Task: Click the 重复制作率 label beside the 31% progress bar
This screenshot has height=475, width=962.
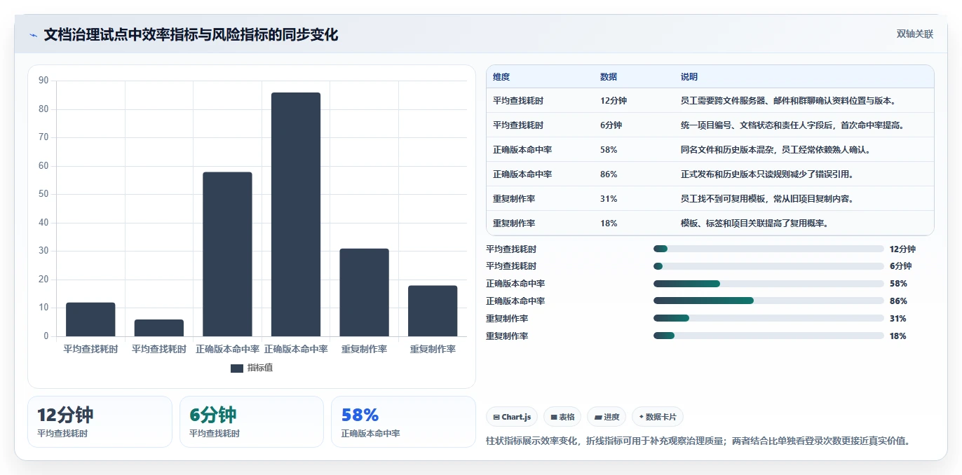Action: coord(507,318)
